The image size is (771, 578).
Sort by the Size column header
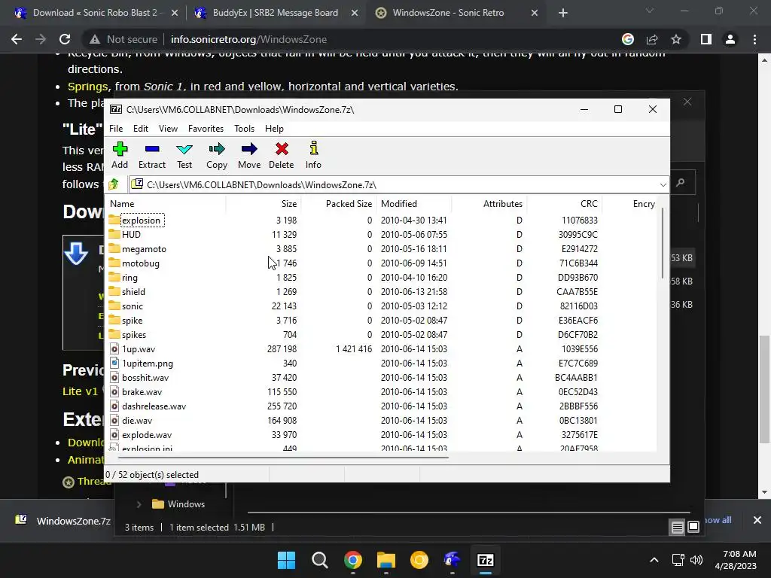(264, 203)
